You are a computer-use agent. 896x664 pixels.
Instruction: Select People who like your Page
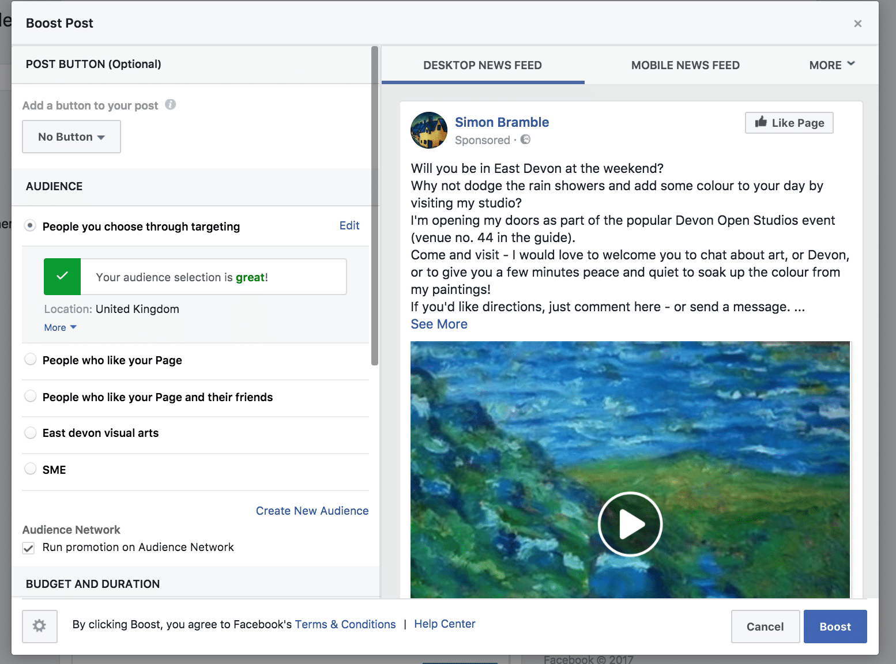click(x=30, y=360)
